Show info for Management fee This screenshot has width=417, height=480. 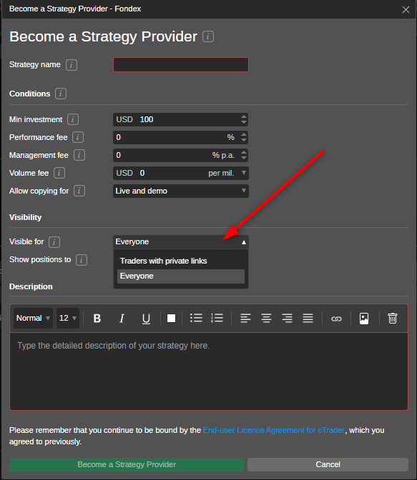(79, 155)
